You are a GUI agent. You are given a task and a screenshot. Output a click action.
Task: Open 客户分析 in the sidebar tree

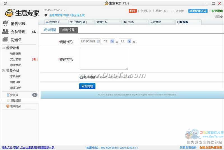click(15, 76)
